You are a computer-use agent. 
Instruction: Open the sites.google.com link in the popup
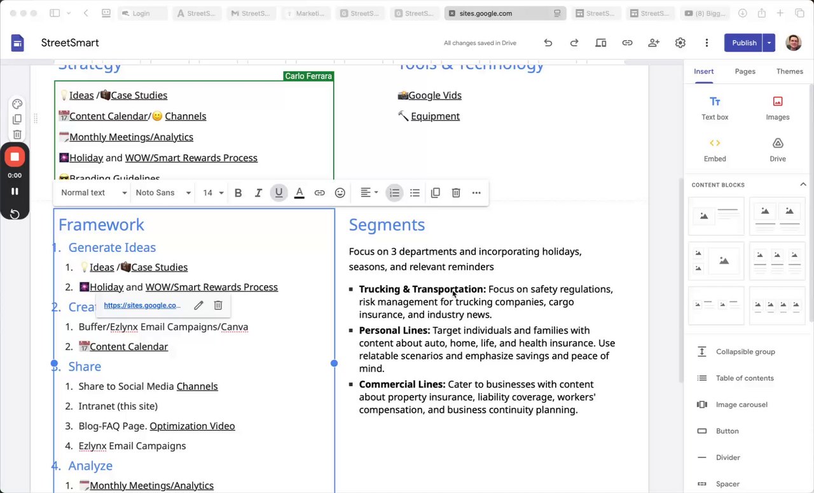tap(142, 305)
